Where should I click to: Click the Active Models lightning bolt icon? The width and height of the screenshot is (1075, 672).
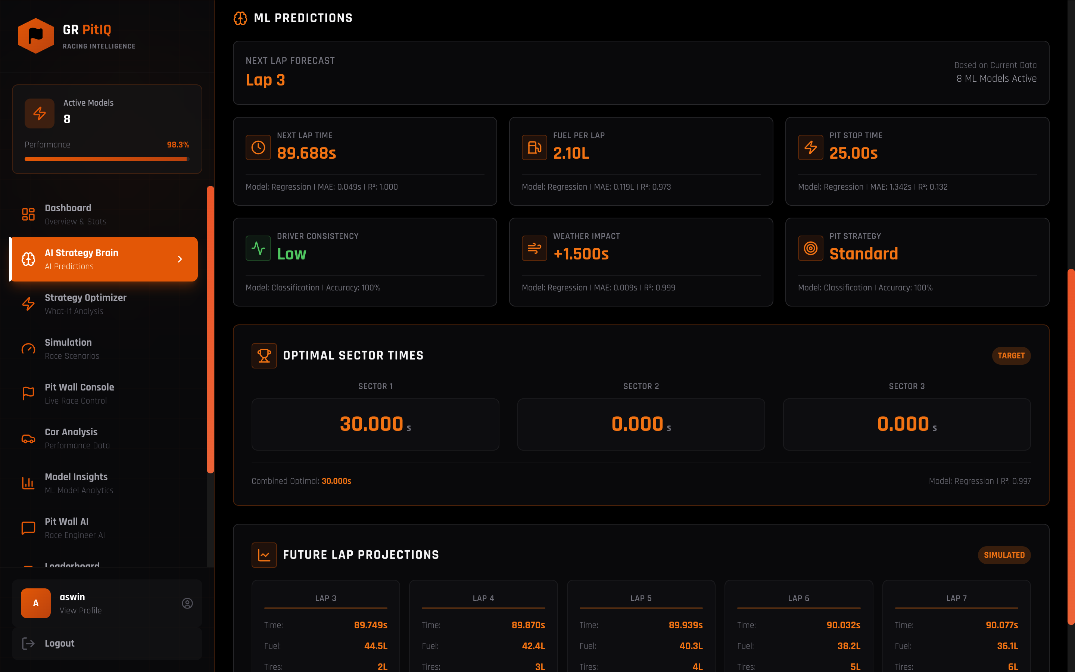coord(40,113)
